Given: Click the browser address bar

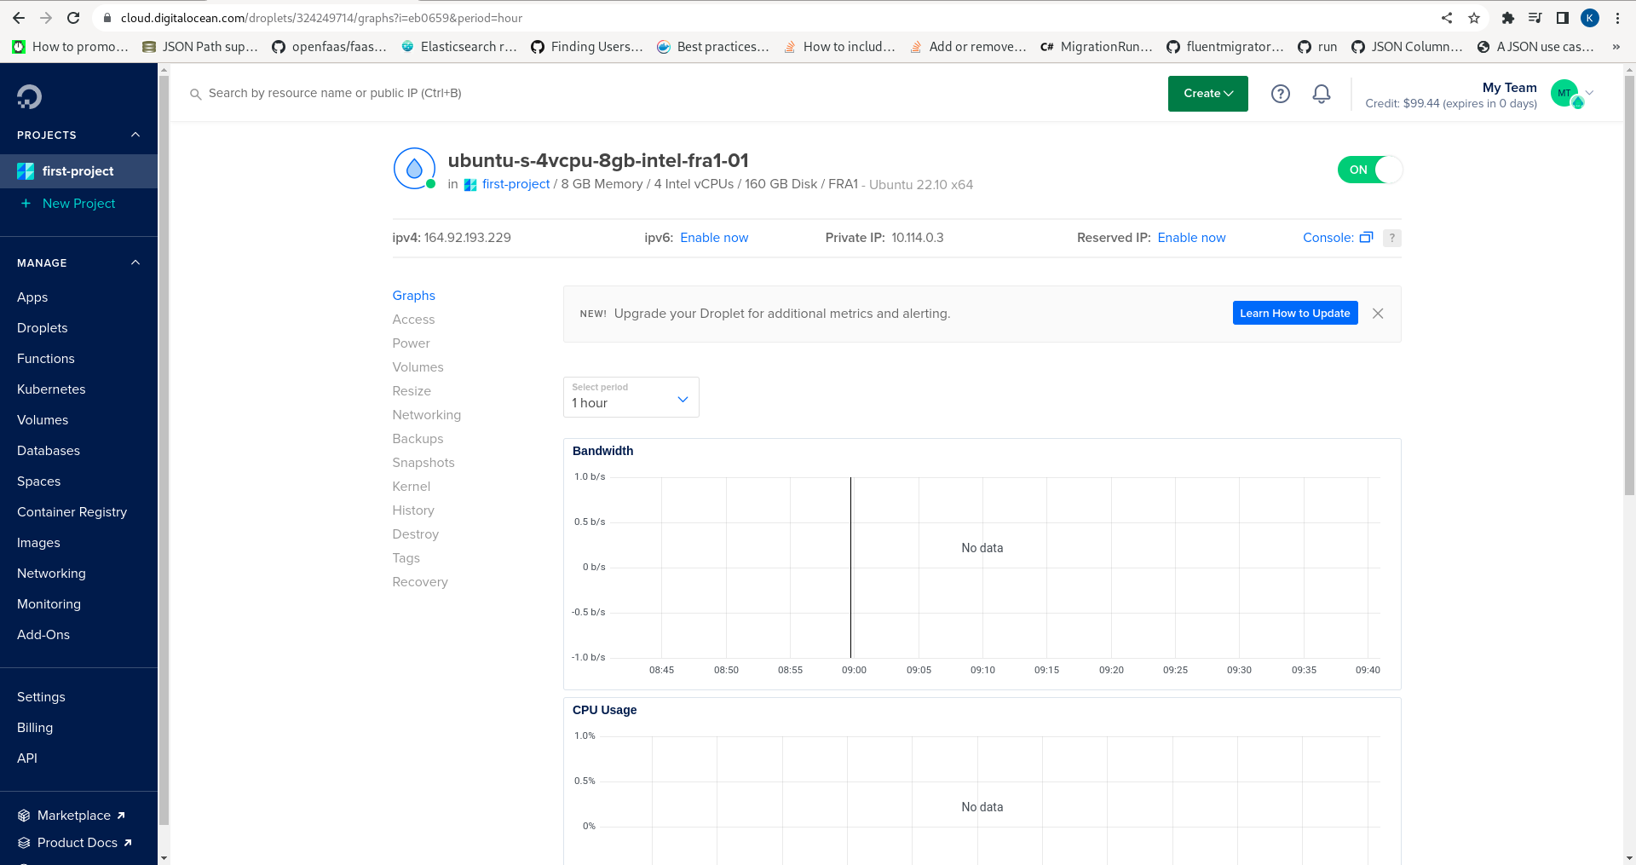Looking at the screenshot, I should (x=767, y=18).
